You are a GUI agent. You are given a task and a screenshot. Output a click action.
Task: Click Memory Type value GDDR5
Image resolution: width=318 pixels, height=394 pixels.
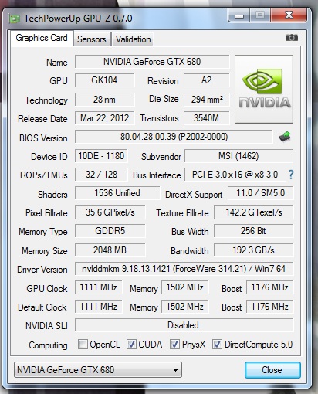click(x=110, y=231)
